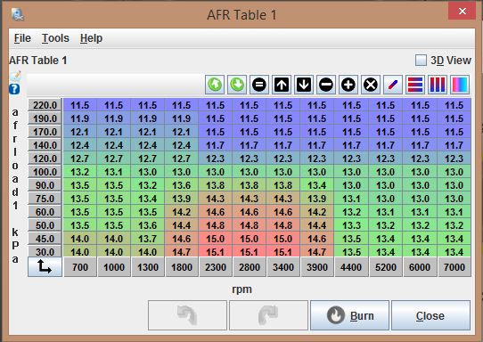Click the minus subtract-from-cells icon
The image size is (483, 342).
(x=326, y=85)
